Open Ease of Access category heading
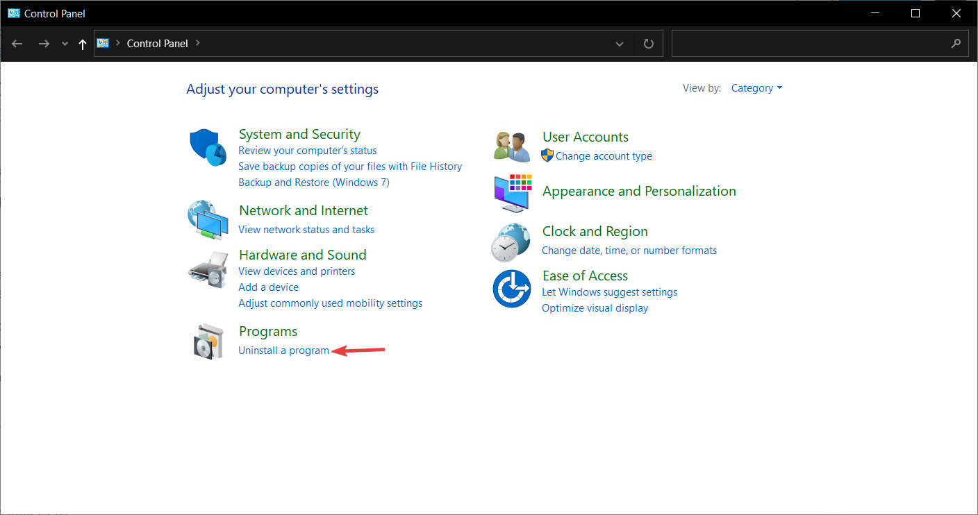978x515 pixels. coord(585,276)
